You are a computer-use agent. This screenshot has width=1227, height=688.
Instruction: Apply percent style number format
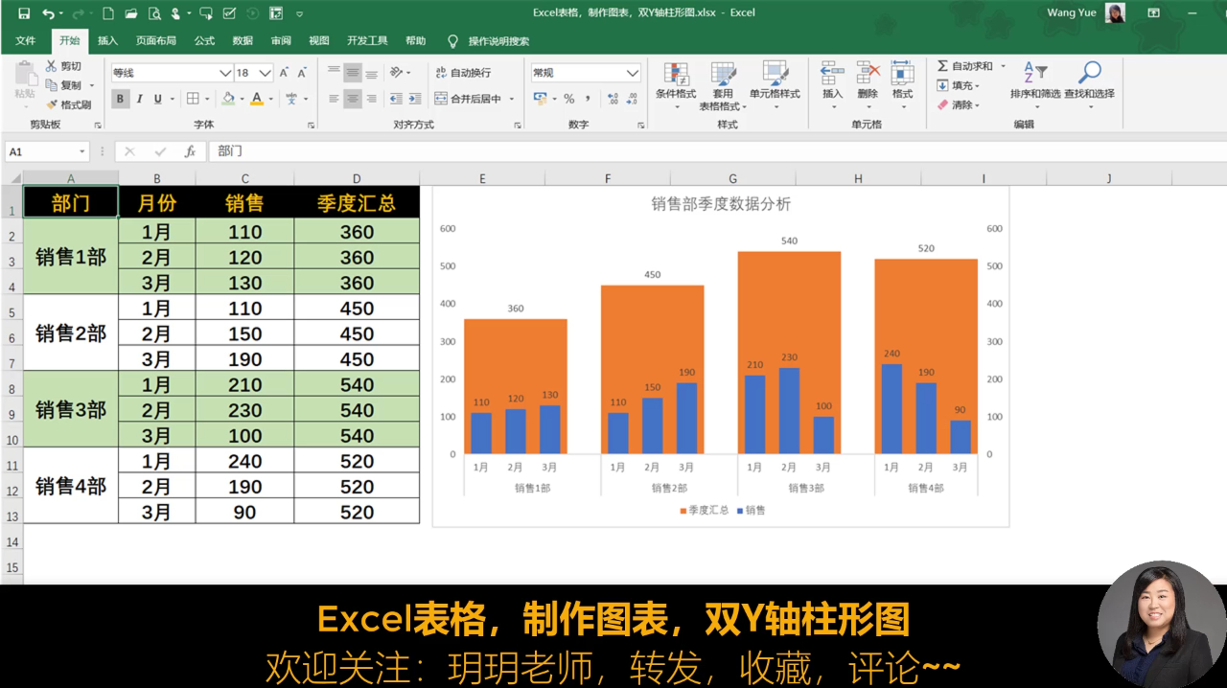(568, 99)
